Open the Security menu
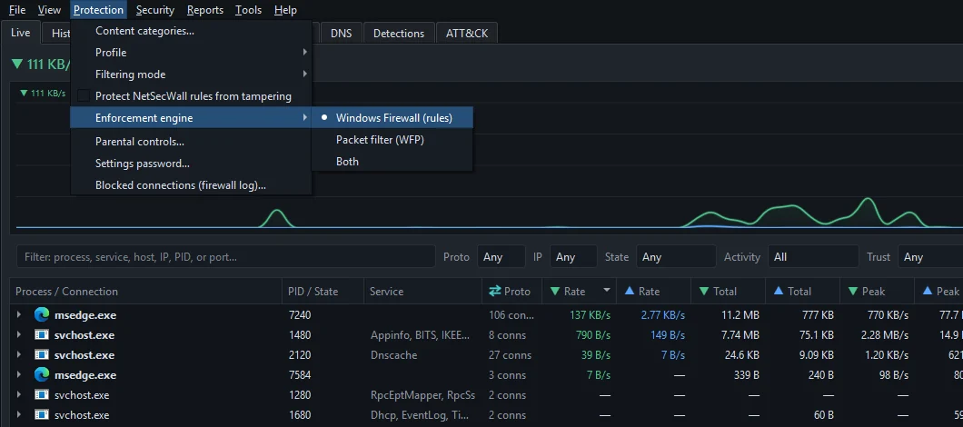Screen dimensions: 963x427 click(155, 10)
